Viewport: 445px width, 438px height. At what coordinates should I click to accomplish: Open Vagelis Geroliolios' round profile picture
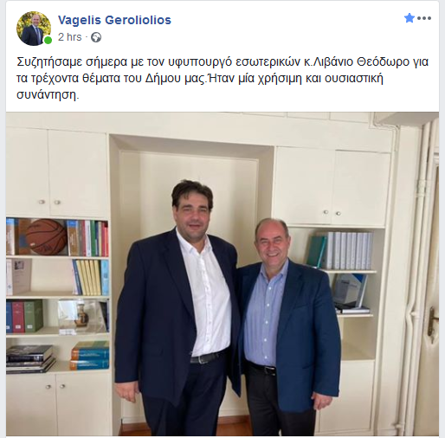[34, 29]
